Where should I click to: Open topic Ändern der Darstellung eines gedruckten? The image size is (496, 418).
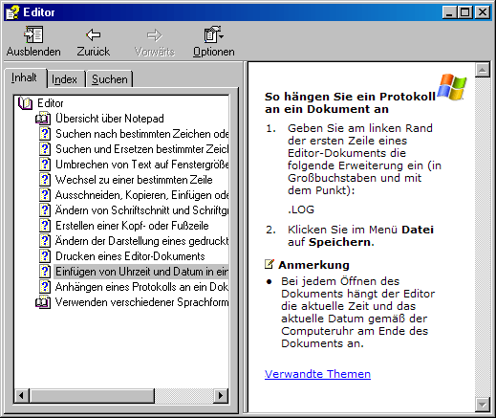point(141,241)
